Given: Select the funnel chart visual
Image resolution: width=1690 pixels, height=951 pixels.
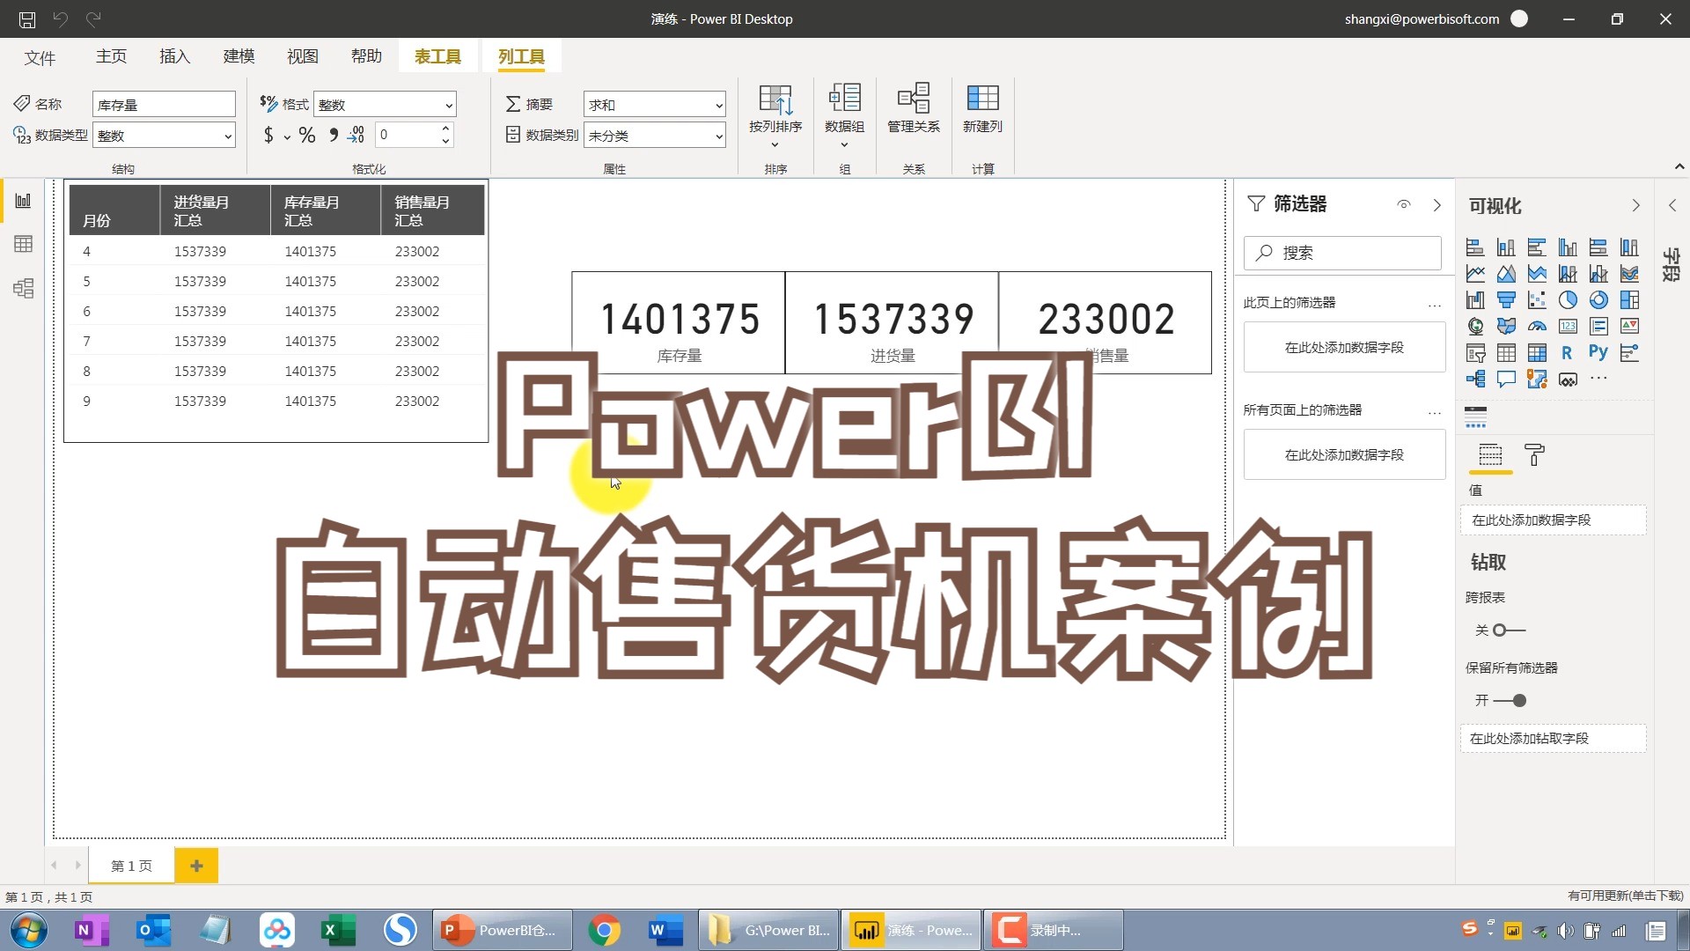Looking at the screenshot, I should (x=1507, y=299).
